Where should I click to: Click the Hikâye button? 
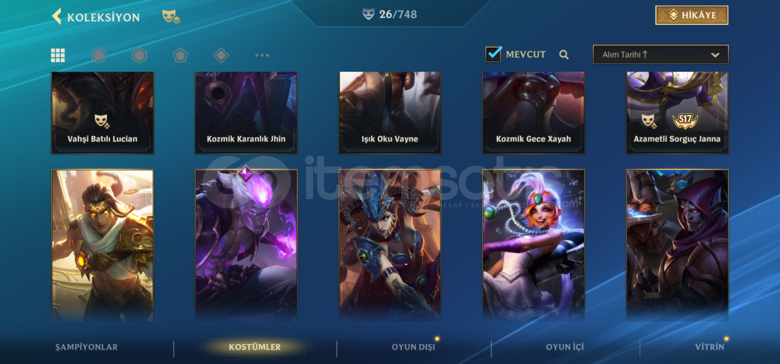pyautogui.click(x=692, y=15)
